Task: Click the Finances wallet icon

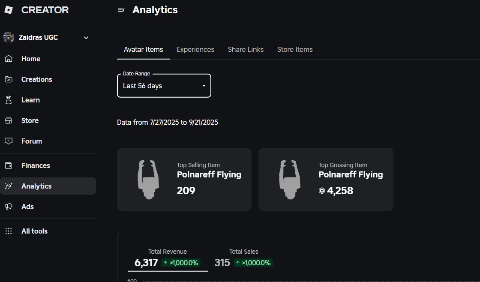Action: (8, 165)
